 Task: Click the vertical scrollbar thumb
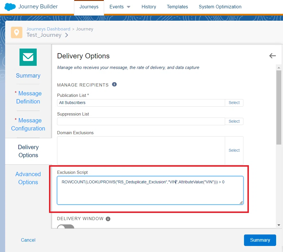[279, 107]
